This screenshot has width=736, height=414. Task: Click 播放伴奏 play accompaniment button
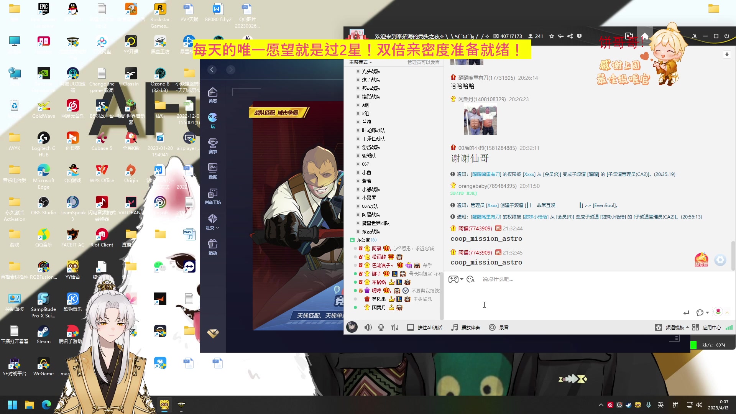(x=466, y=327)
